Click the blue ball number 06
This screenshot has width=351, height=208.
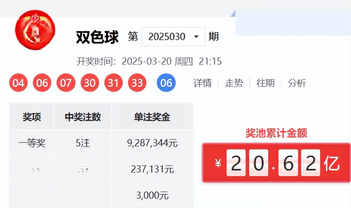(166, 83)
